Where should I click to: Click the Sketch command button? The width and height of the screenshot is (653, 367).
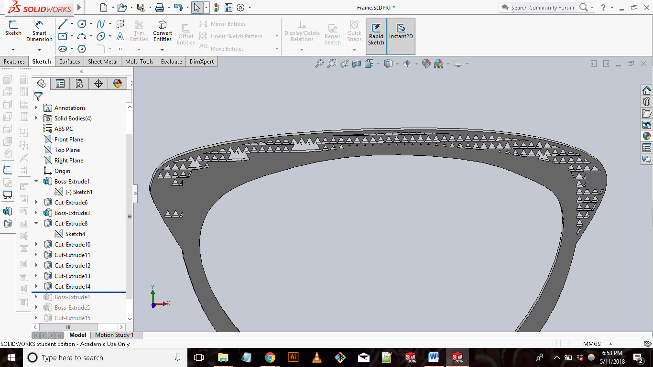coord(13,29)
